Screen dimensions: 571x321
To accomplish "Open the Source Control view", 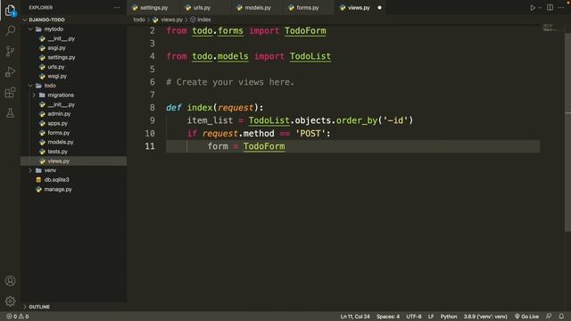I will 10,51.
